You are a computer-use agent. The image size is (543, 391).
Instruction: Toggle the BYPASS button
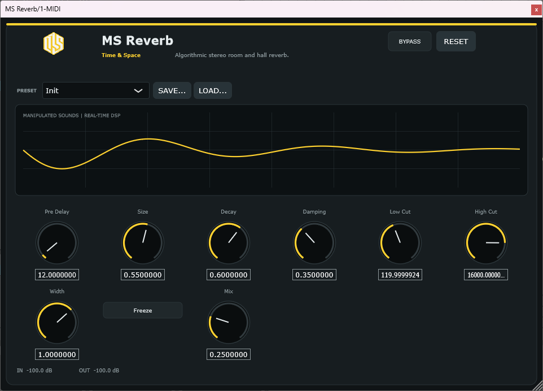pos(410,41)
